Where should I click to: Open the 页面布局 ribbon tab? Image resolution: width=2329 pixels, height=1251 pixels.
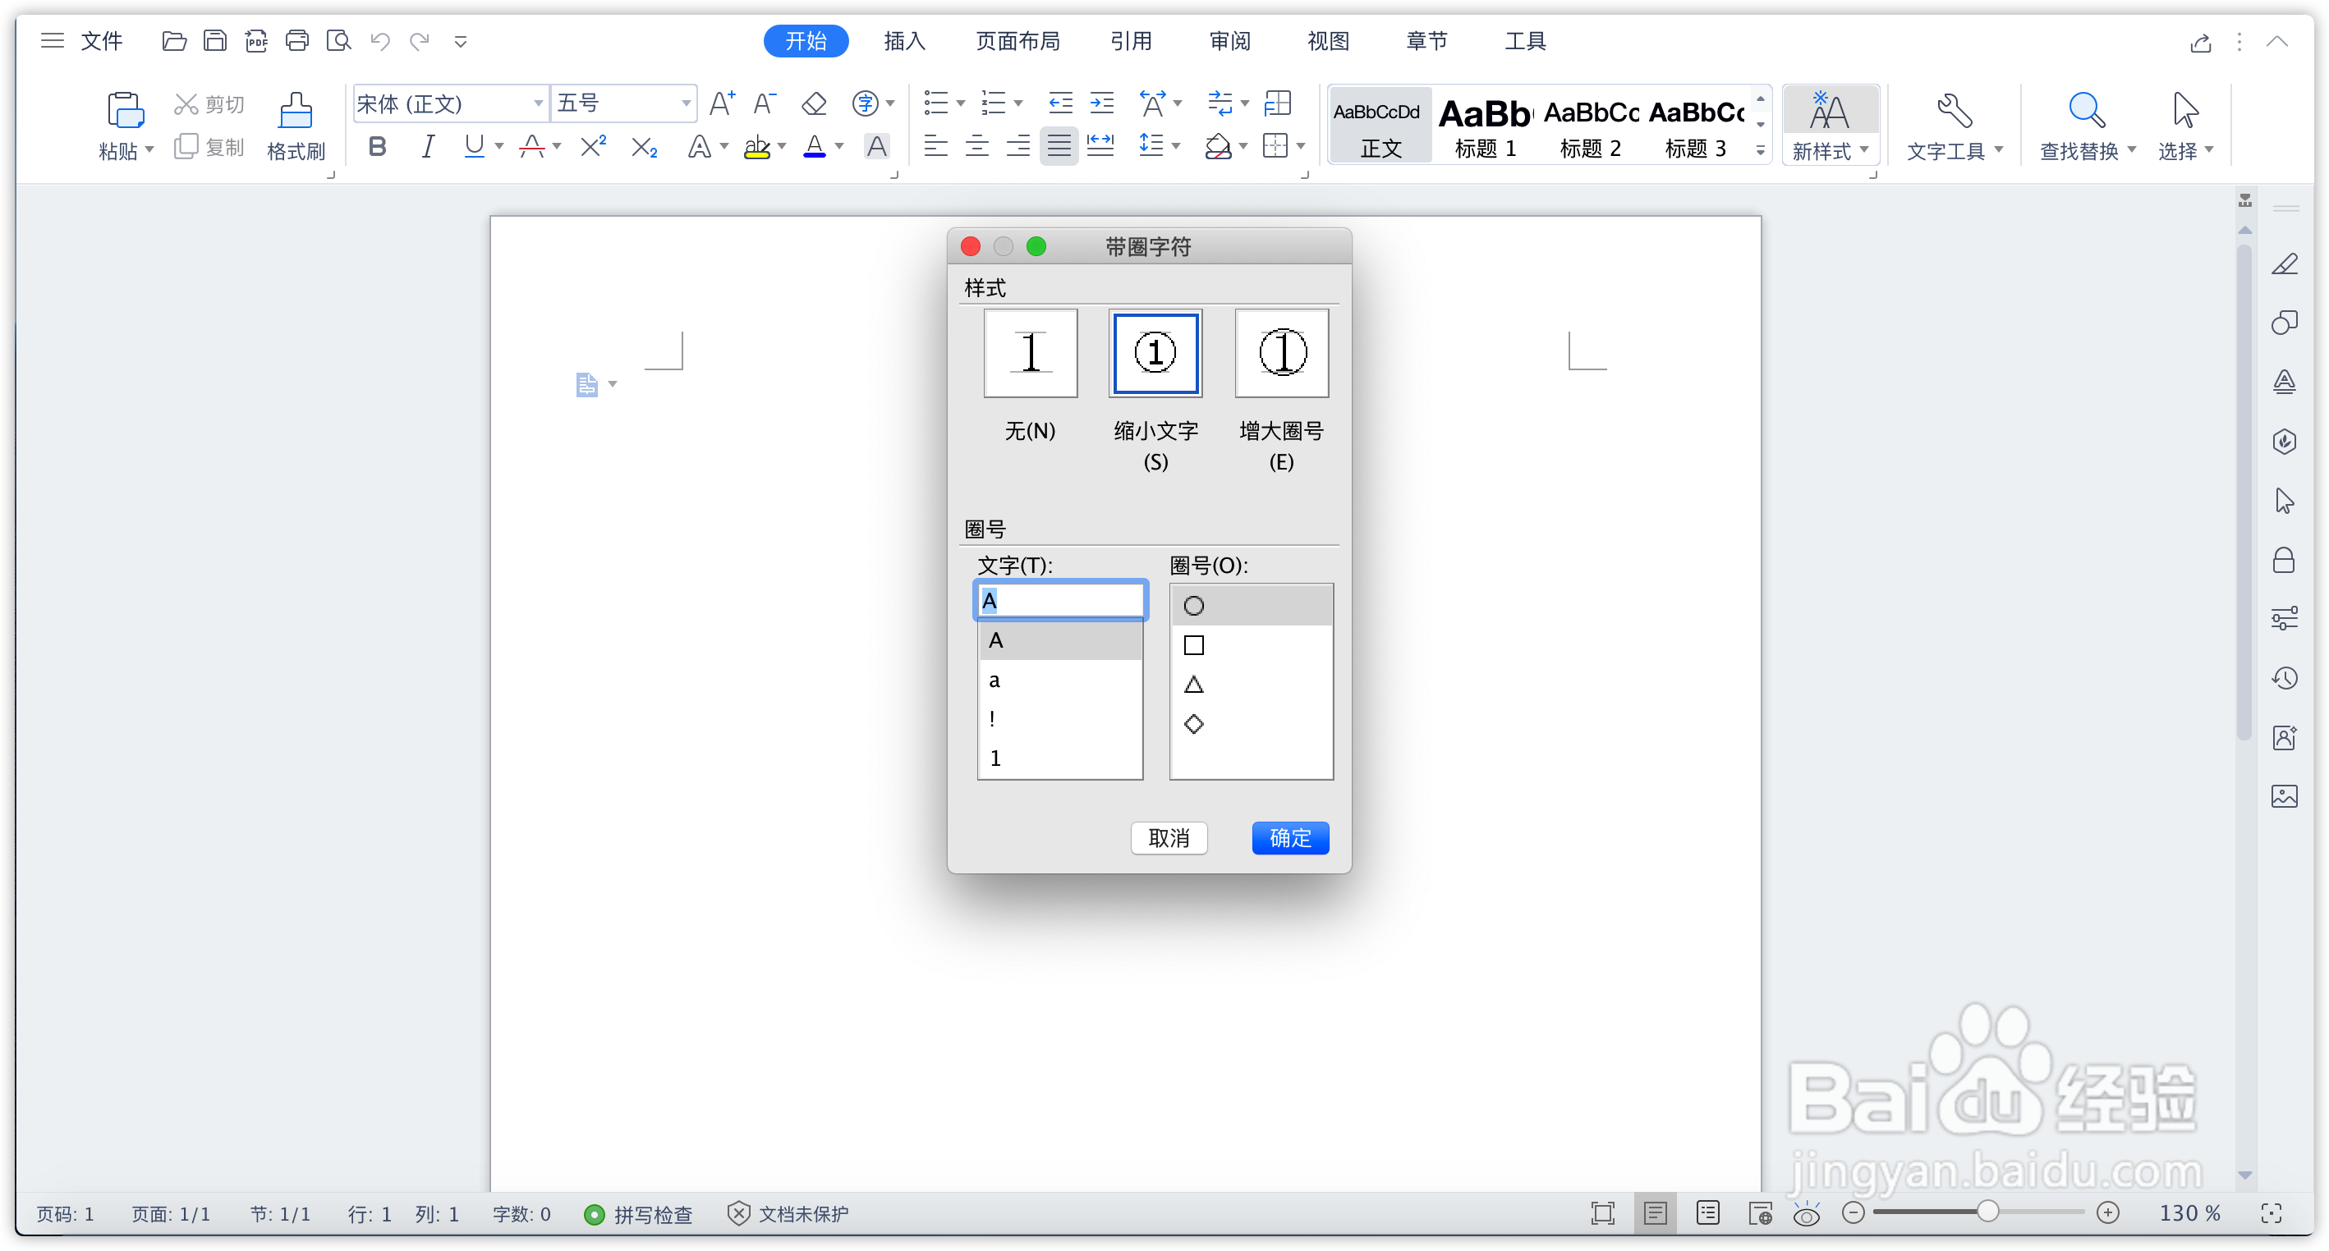(1018, 41)
